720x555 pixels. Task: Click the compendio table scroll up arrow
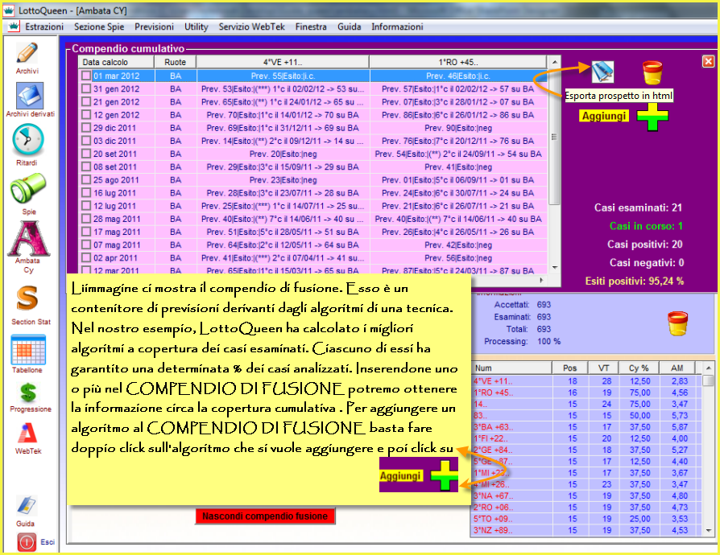click(554, 62)
